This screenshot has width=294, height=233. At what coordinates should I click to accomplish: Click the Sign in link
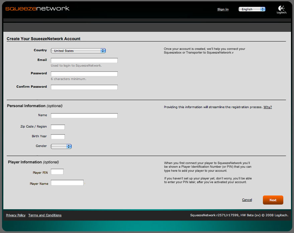click(223, 9)
